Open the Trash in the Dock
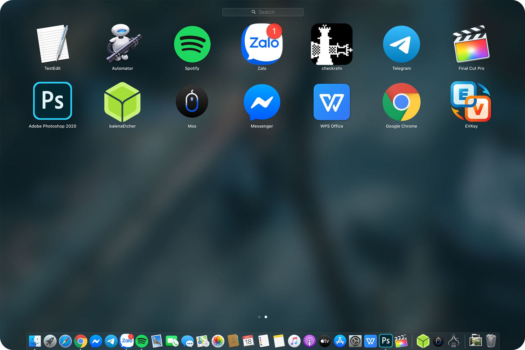This screenshot has width=525, height=350. click(x=491, y=341)
